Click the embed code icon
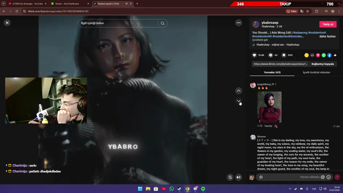This screenshot has height=193, width=343. [312, 55]
